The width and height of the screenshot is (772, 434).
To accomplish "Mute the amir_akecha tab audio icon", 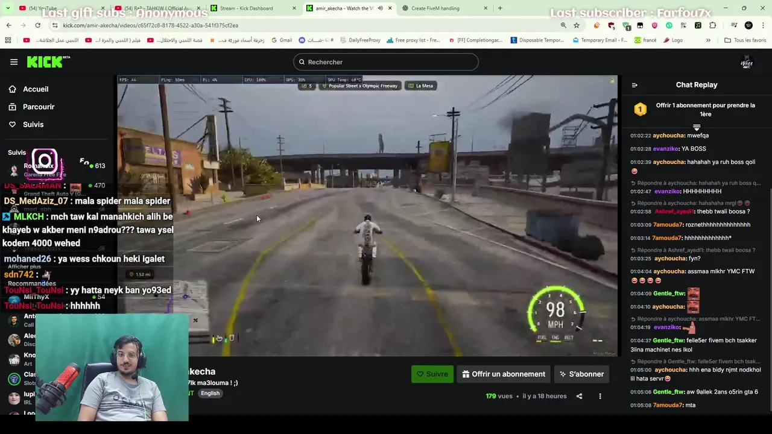I will coord(380,8).
